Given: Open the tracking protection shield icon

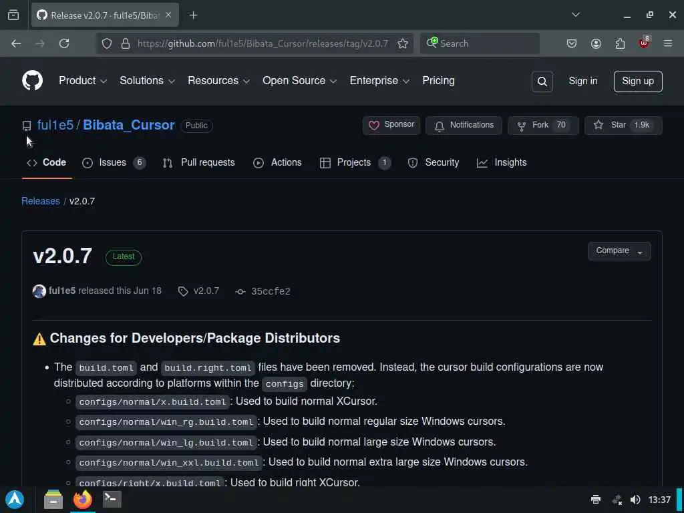Looking at the screenshot, I should tap(107, 43).
